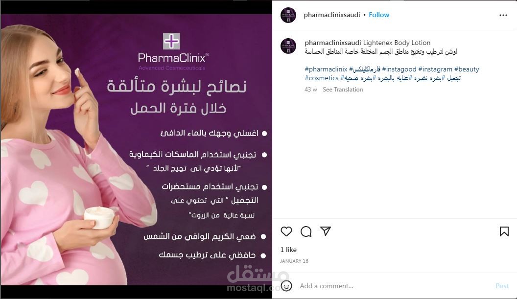Click See Translation under the caption
The image size is (517, 299).
coord(343,90)
